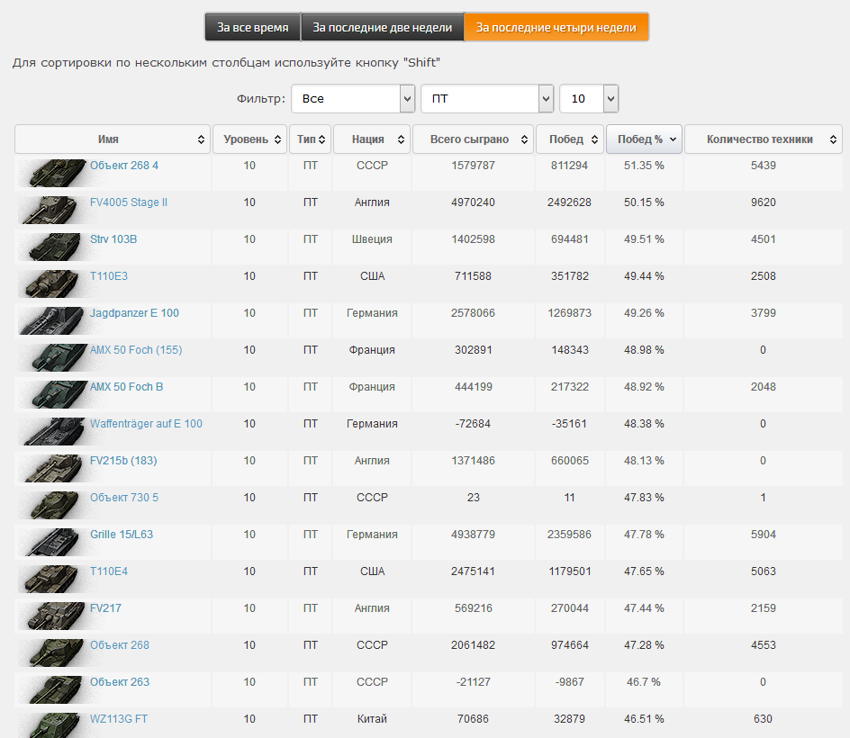
Task: Select the За последние две недели tab
Action: 382,27
